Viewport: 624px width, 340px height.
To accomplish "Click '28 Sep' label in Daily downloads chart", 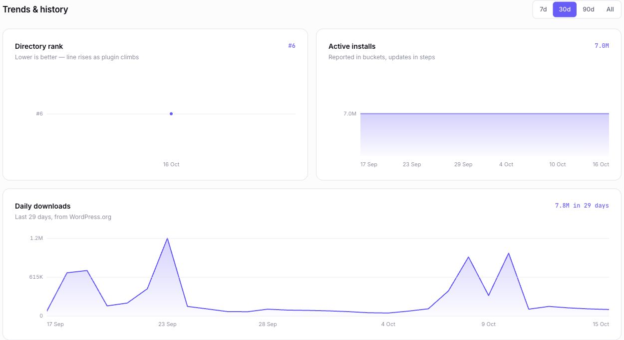I will click(268, 324).
